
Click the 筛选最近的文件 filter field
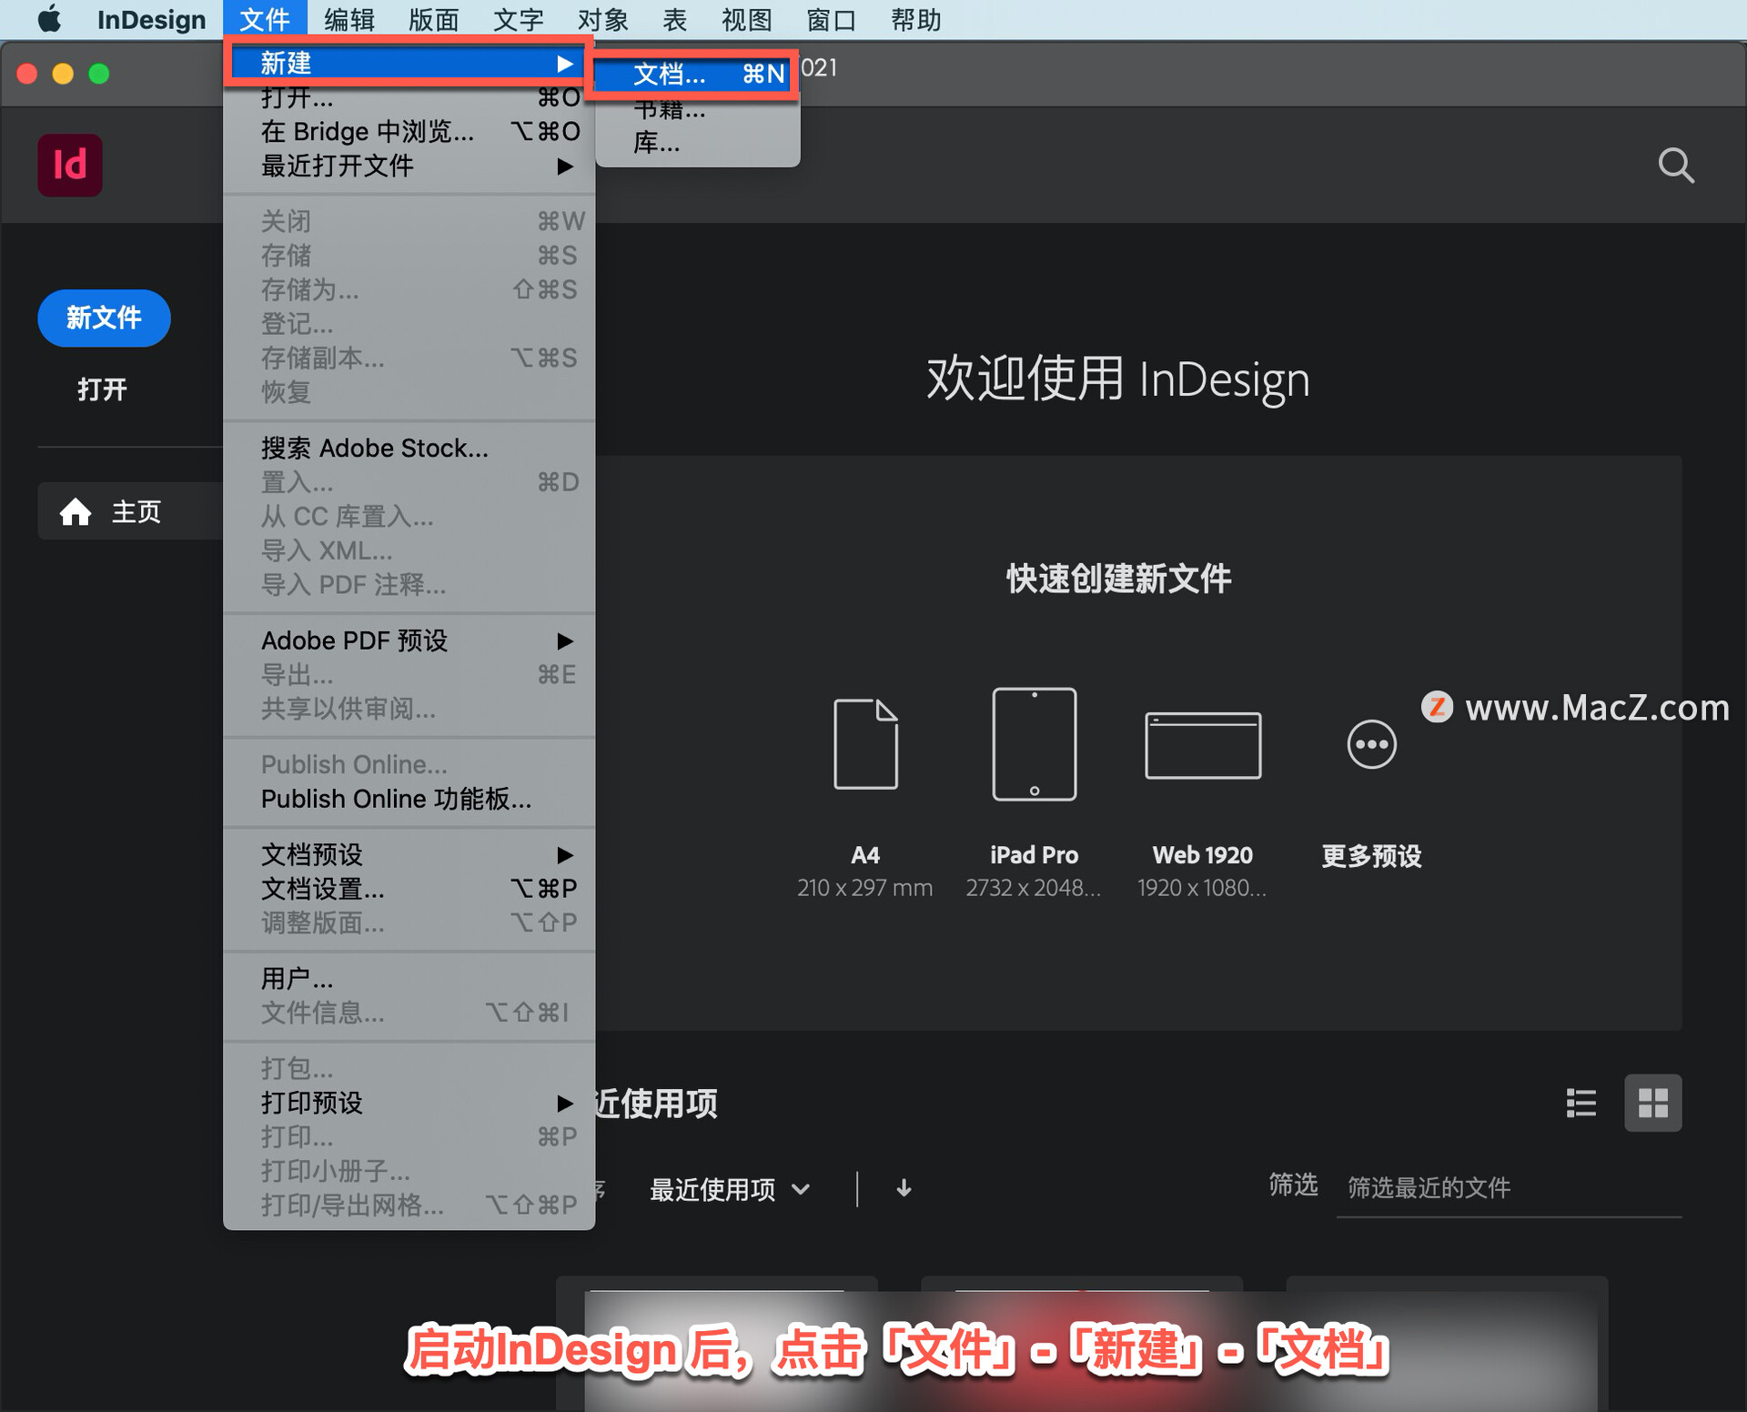[x=1508, y=1188]
